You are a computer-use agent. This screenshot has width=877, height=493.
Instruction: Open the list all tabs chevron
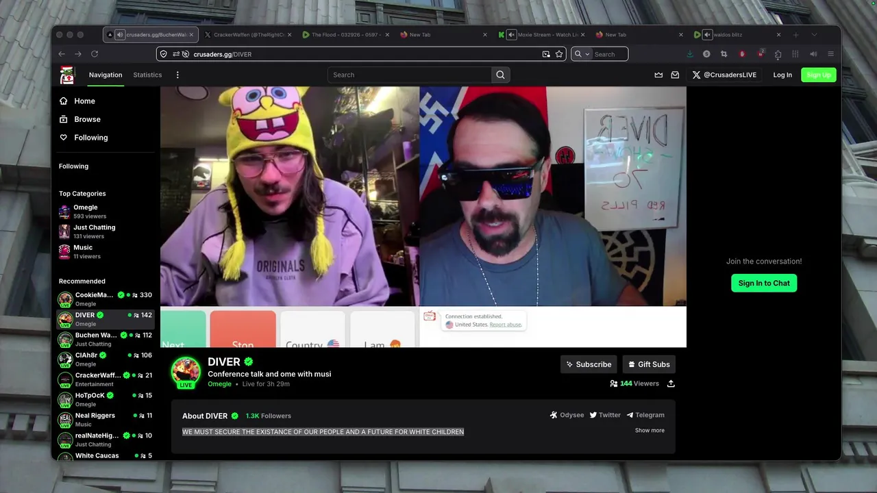814,34
